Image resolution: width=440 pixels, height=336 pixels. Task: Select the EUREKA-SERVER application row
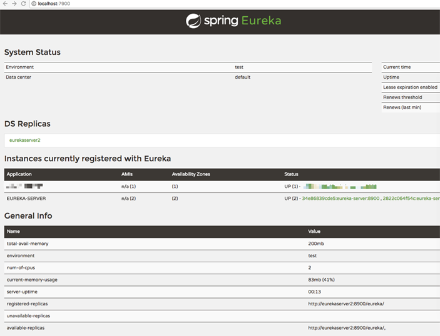[26, 198]
